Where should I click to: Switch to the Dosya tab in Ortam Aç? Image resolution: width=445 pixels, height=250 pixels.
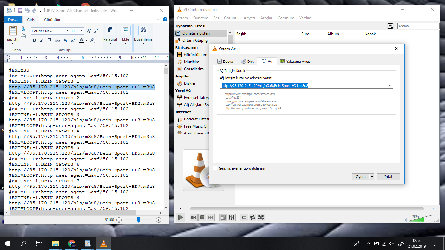pos(225,61)
